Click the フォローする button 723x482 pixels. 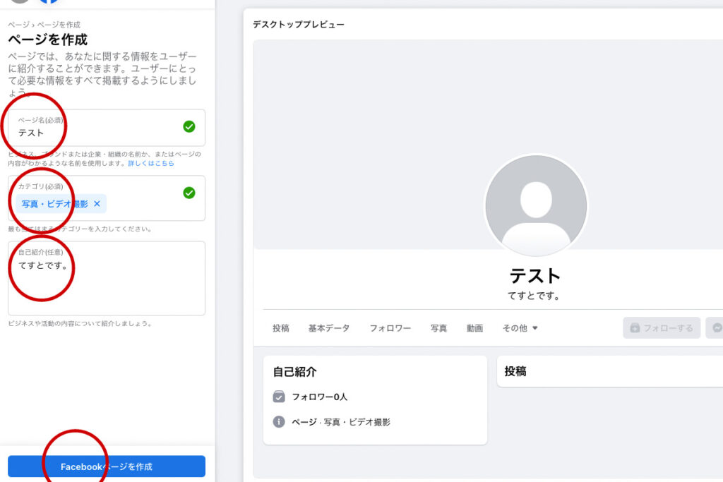[662, 327]
